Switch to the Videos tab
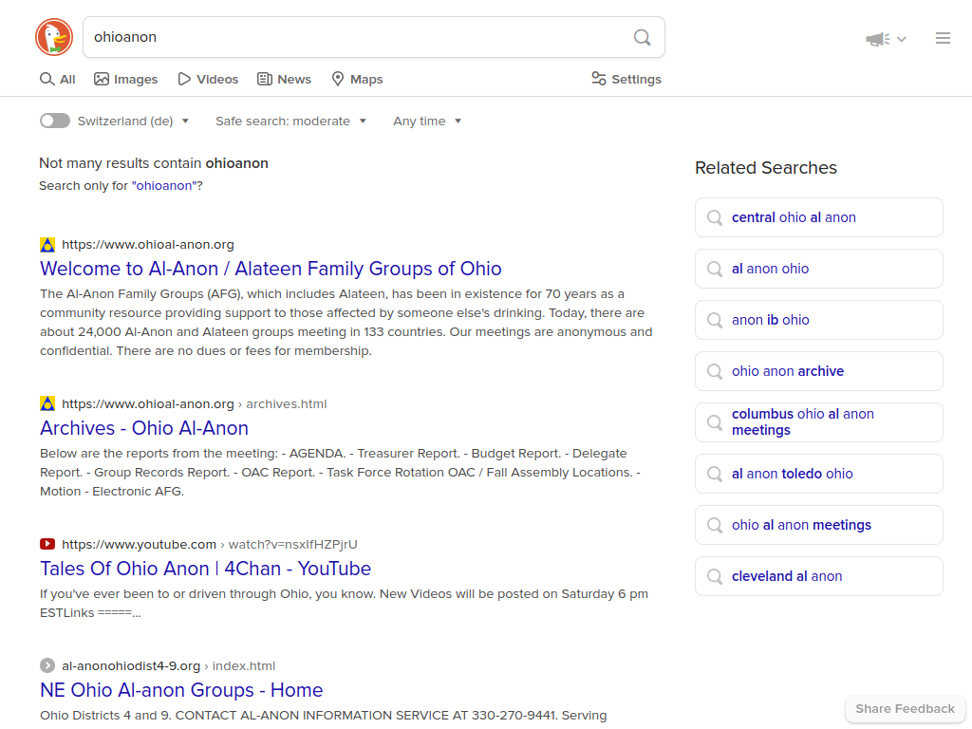This screenshot has height=729, width=972. point(208,80)
